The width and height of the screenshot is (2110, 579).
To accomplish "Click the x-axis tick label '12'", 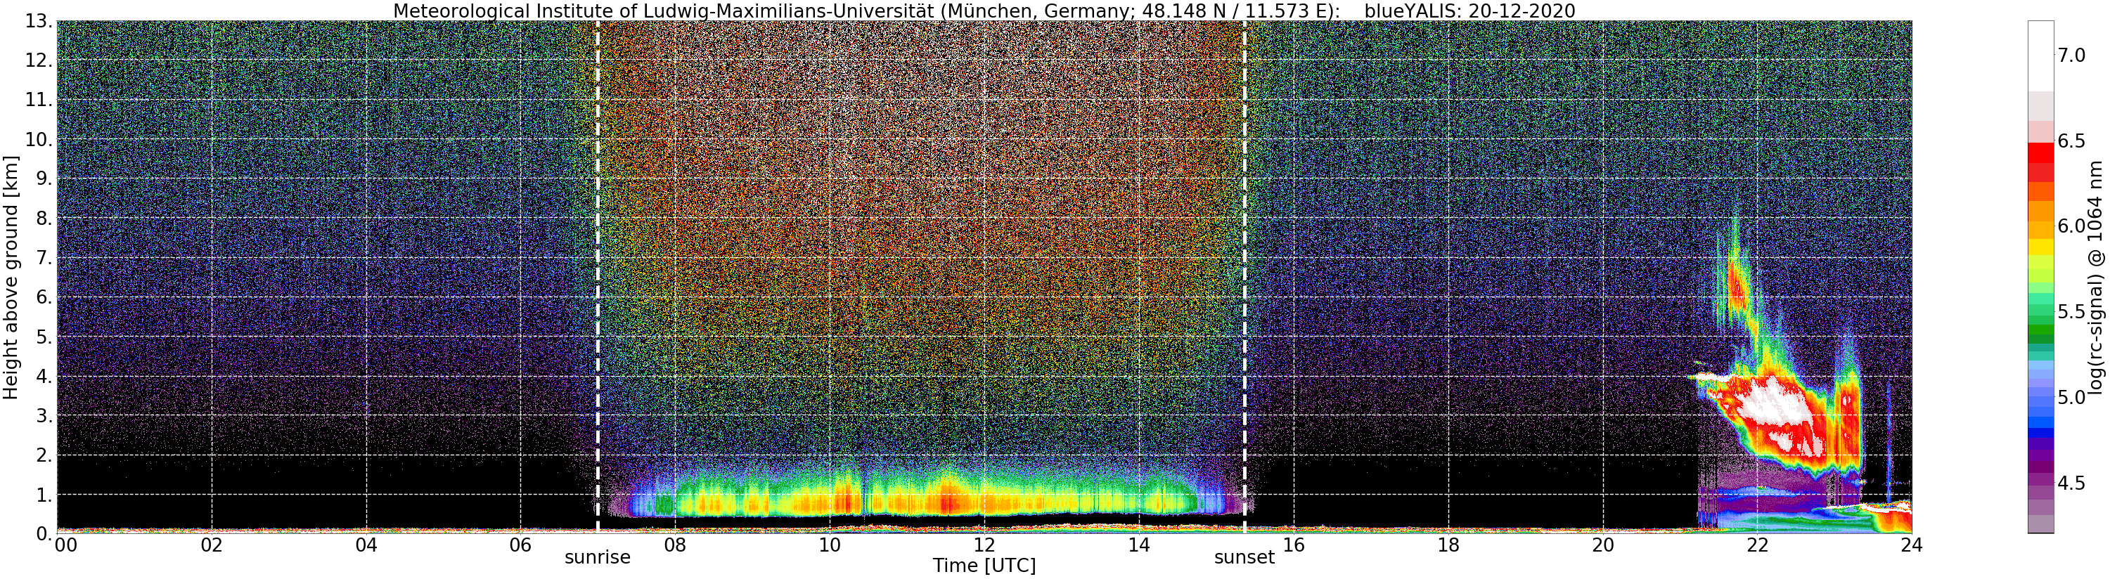I will point(984,545).
